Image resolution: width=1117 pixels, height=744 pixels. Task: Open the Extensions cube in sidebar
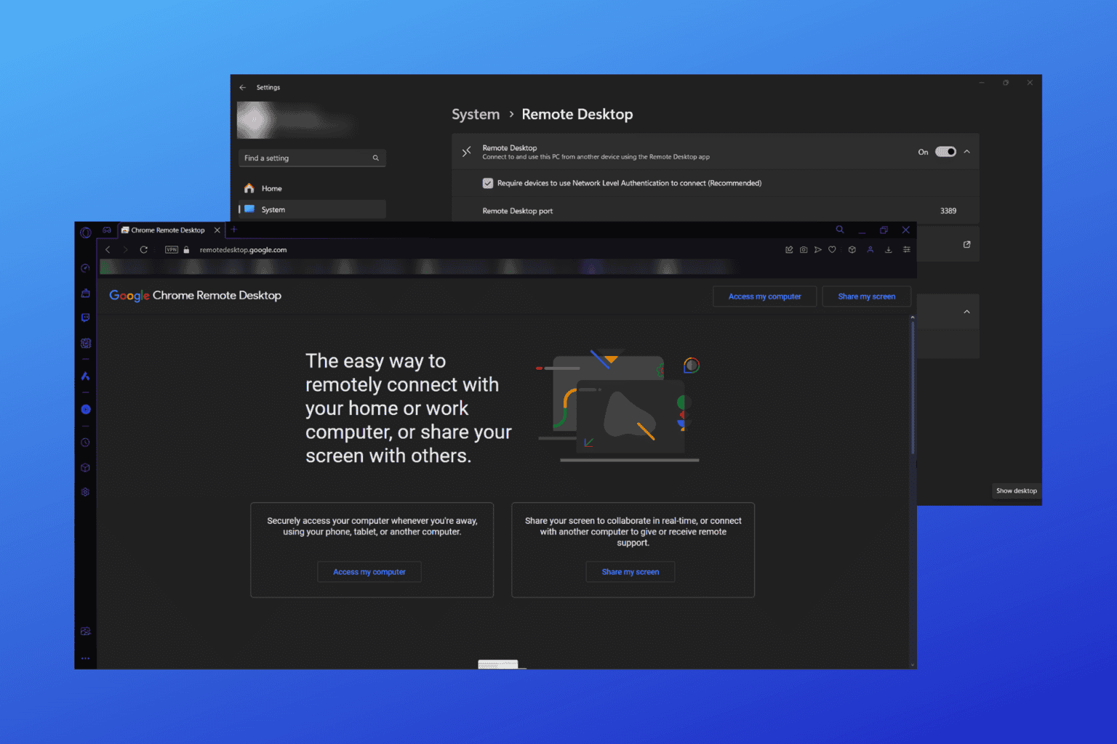click(85, 468)
